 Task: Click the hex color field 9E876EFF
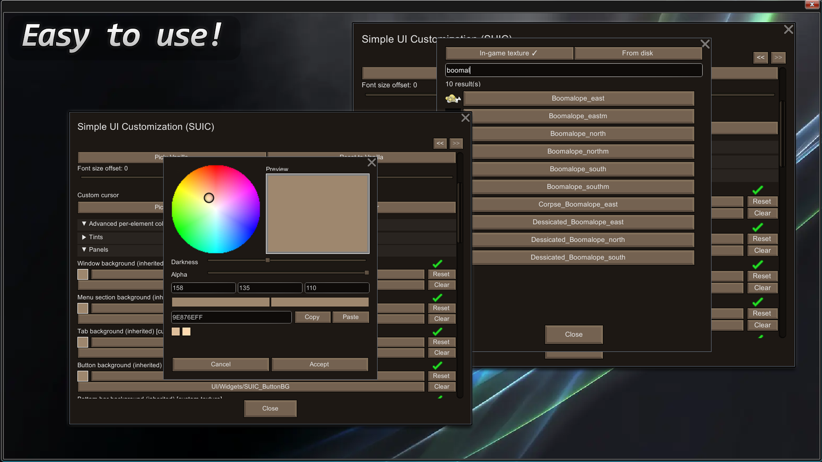coord(231,317)
